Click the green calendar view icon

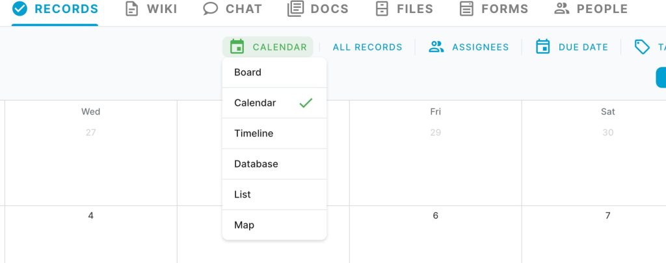tap(237, 47)
